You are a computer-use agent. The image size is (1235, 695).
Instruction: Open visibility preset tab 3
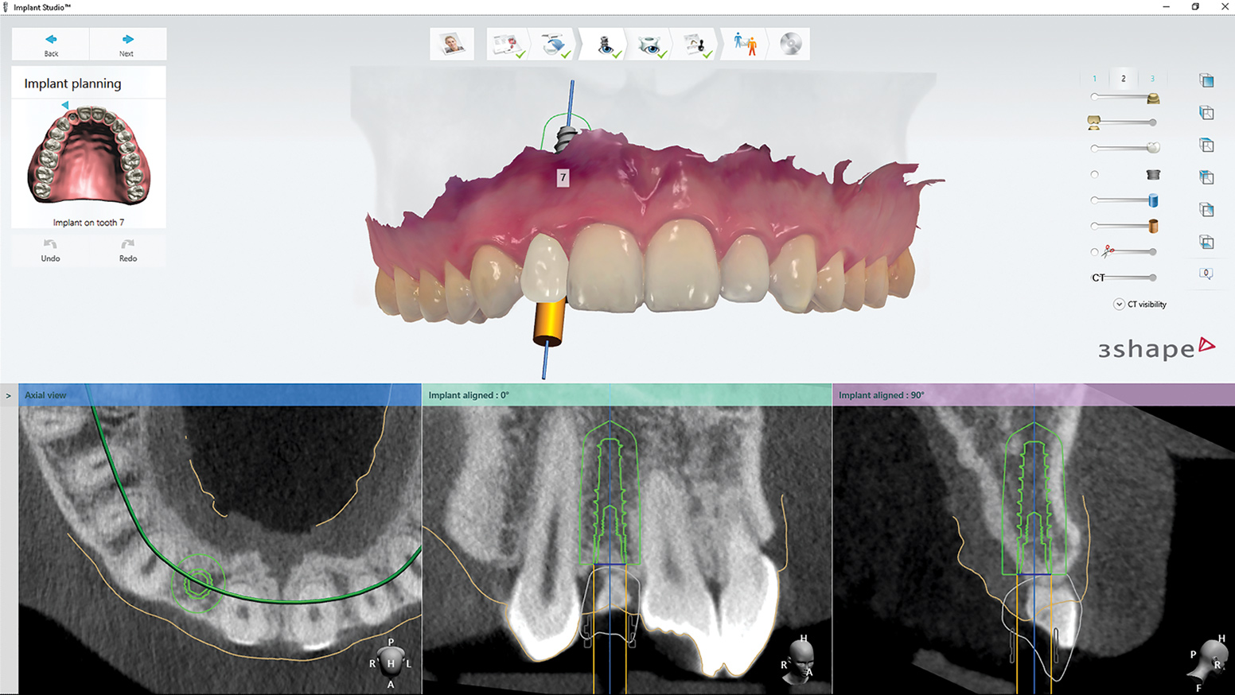pyautogui.click(x=1152, y=79)
